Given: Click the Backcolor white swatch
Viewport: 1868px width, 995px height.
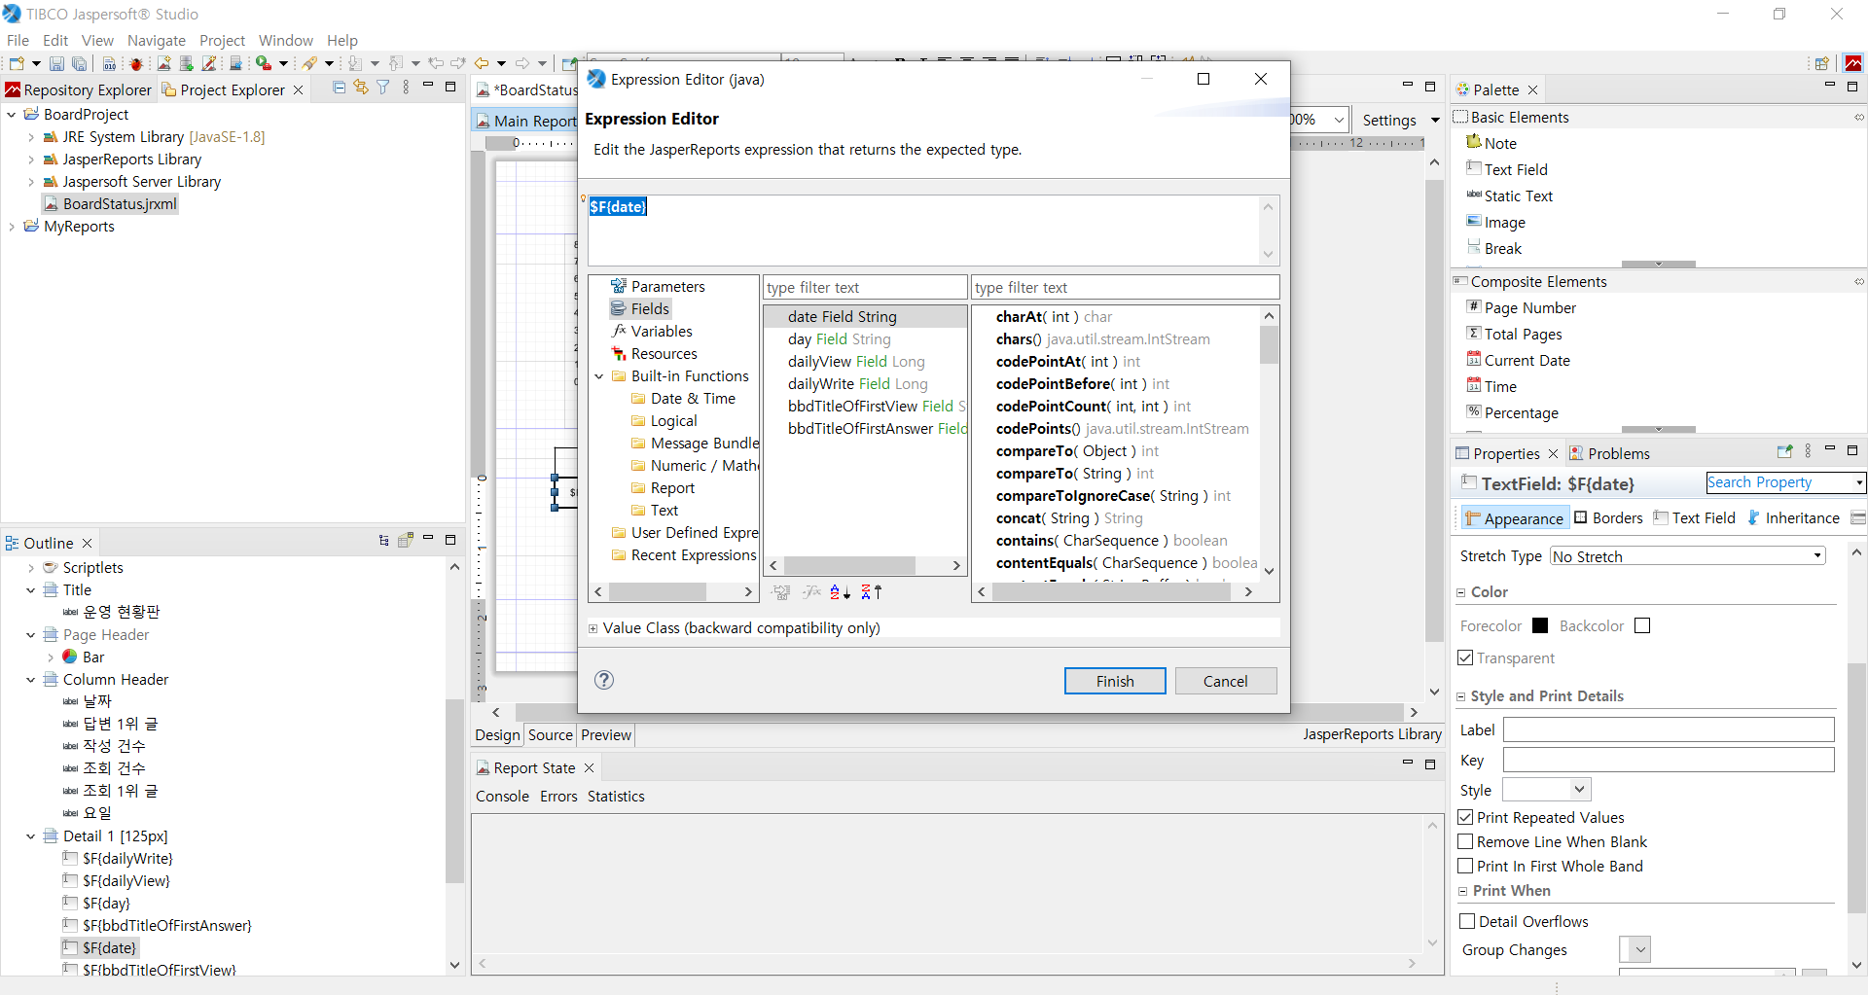Looking at the screenshot, I should 1642,625.
